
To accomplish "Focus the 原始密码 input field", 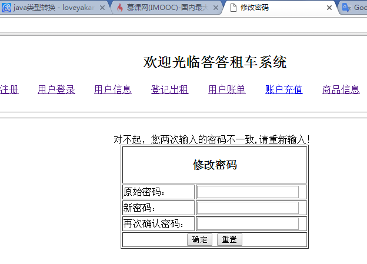I will [248, 192].
